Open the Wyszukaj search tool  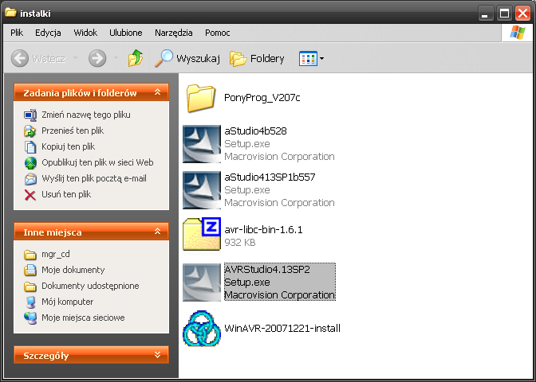187,58
